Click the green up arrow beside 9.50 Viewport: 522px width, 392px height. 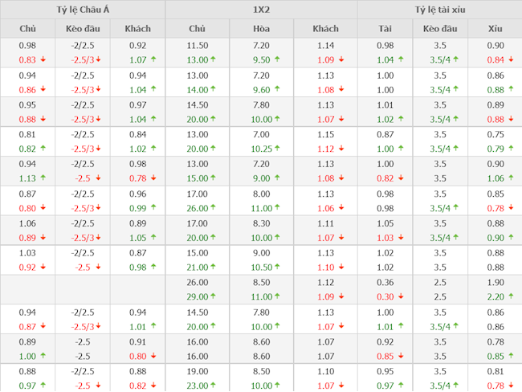pyautogui.click(x=278, y=59)
